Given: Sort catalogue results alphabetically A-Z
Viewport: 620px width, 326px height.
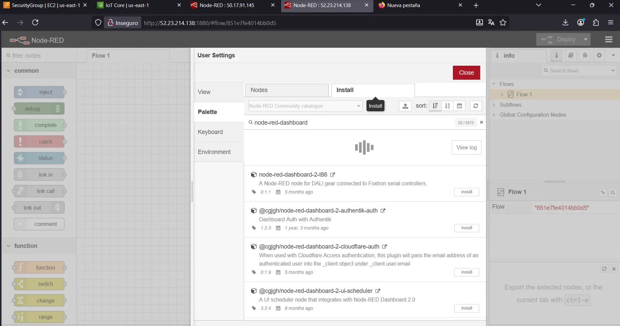Looking at the screenshot, I should (x=447, y=106).
